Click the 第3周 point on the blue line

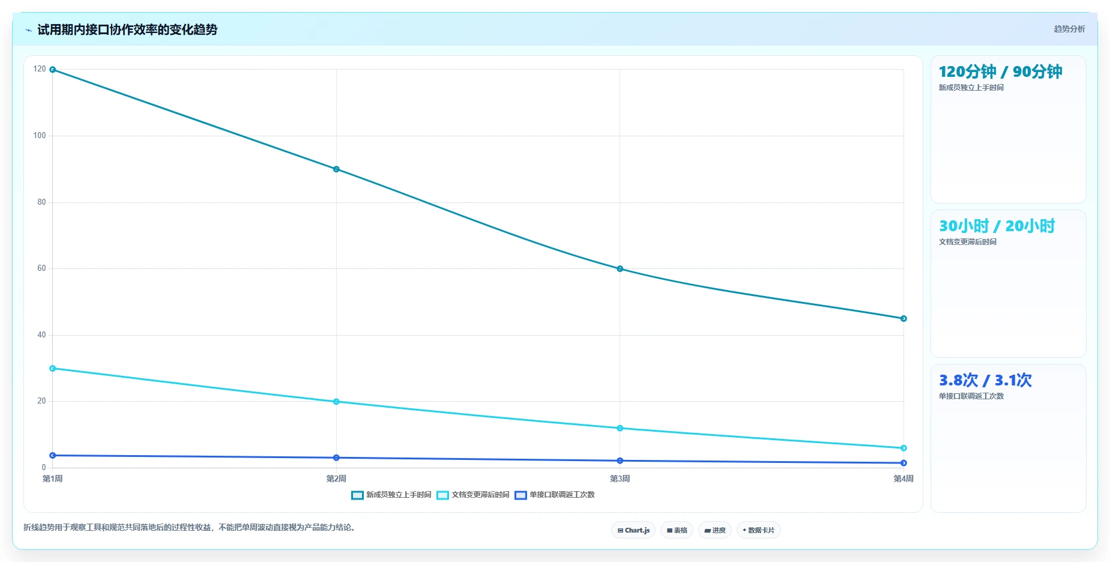coord(620,461)
